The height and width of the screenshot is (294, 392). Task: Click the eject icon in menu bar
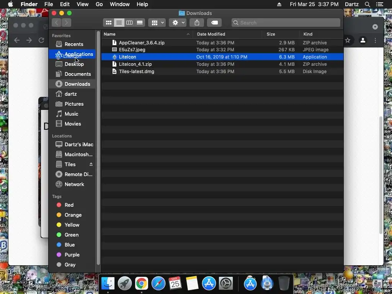click(x=279, y=4)
